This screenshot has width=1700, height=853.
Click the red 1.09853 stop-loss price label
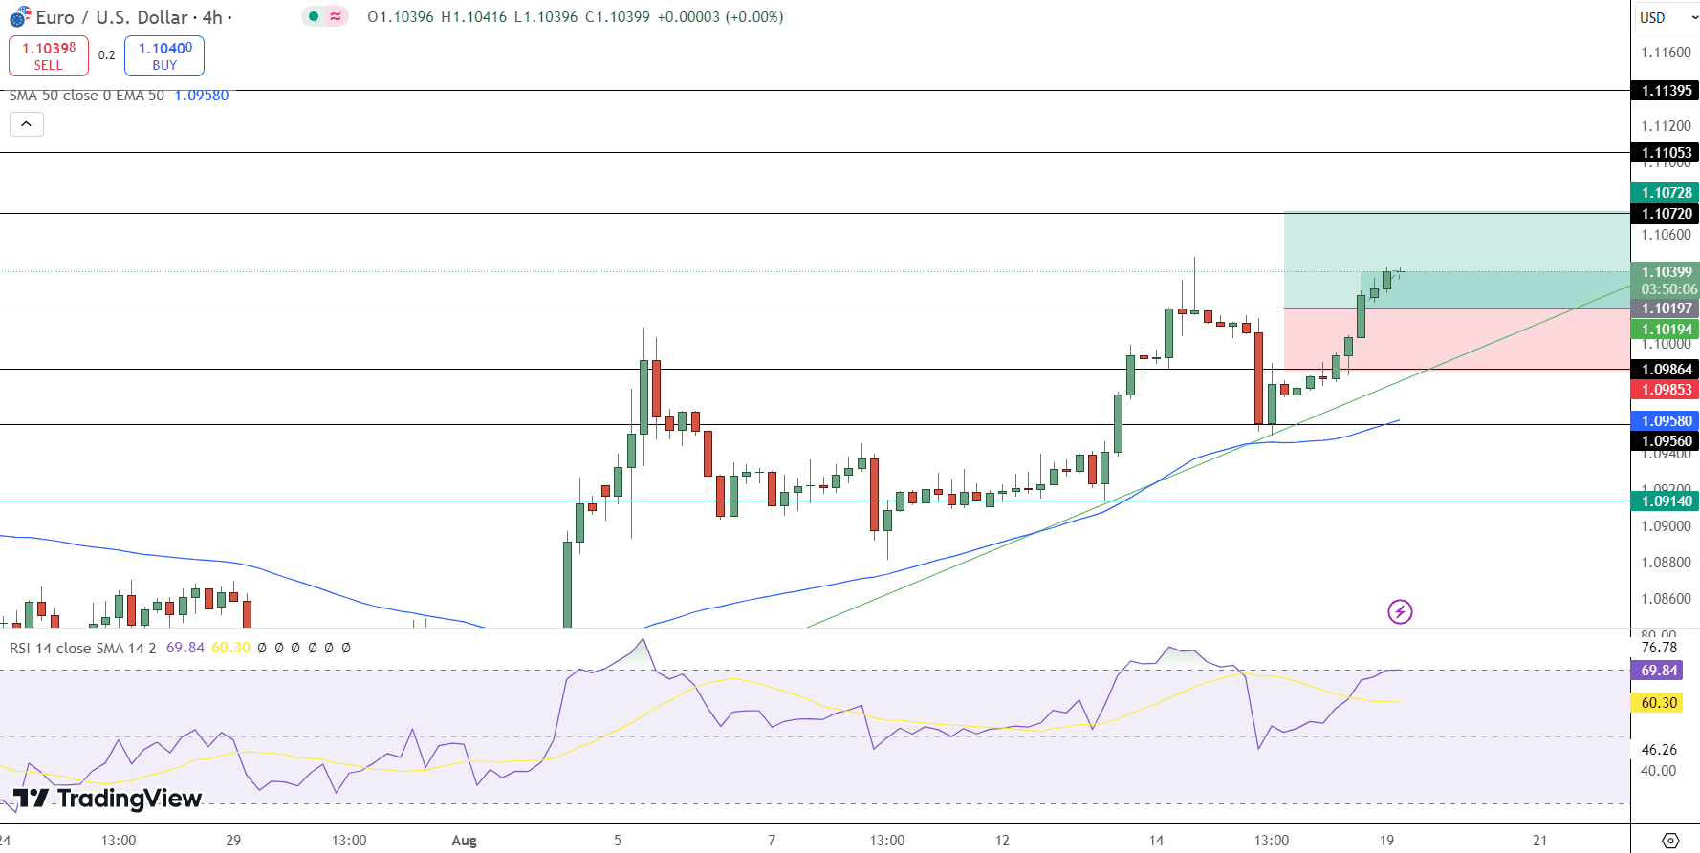pyautogui.click(x=1666, y=390)
